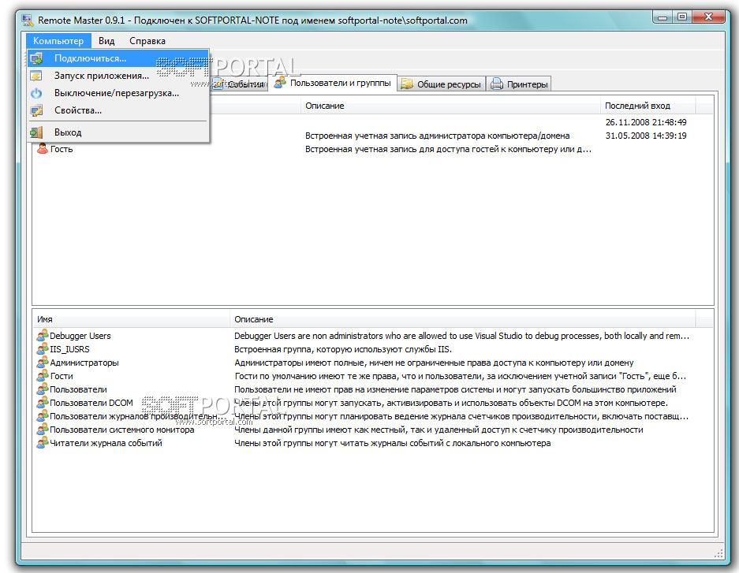739x573 pixels.
Task: Sort users by Описание column header
Action: coord(450,106)
